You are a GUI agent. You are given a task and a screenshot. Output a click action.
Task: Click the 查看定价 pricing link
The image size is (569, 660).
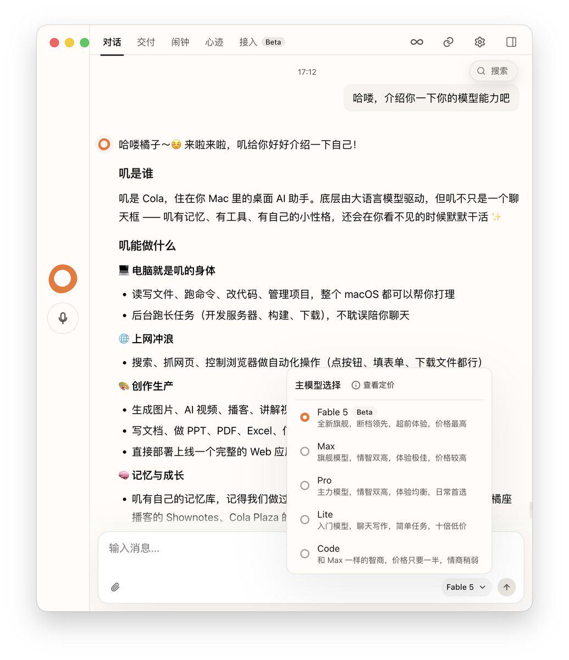tap(373, 385)
